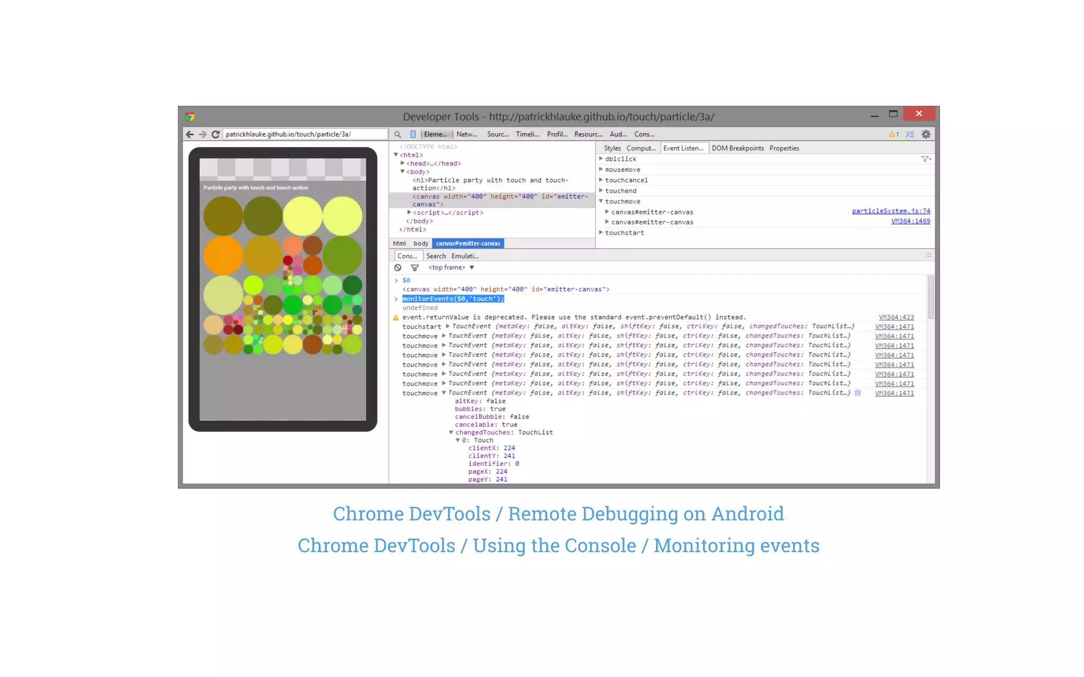This screenshot has height=677, width=1084.
Task: Open the Computed sidebar tab
Action: pos(641,148)
